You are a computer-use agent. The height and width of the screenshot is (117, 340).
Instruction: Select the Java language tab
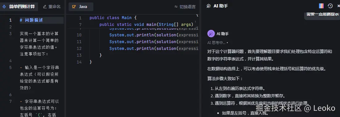pos(81,7)
